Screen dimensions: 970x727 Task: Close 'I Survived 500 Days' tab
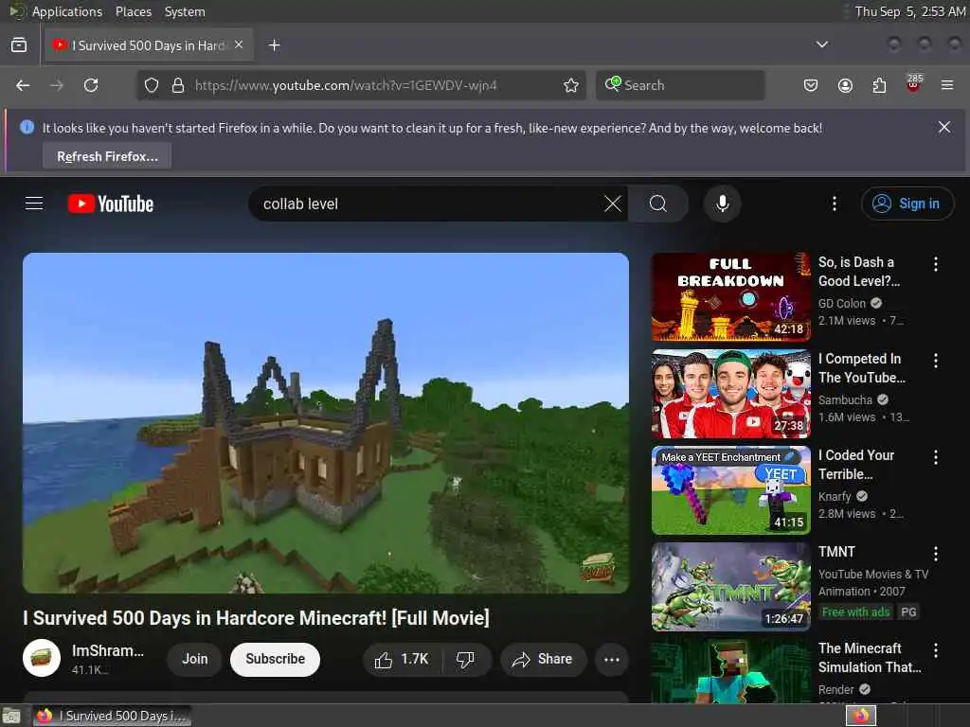pyautogui.click(x=240, y=45)
